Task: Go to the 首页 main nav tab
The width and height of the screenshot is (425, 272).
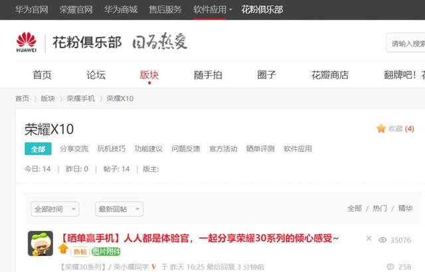Action: (x=42, y=75)
